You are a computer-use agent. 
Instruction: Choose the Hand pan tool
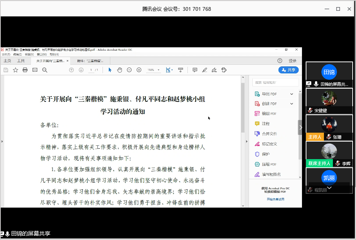tap(120, 70)
